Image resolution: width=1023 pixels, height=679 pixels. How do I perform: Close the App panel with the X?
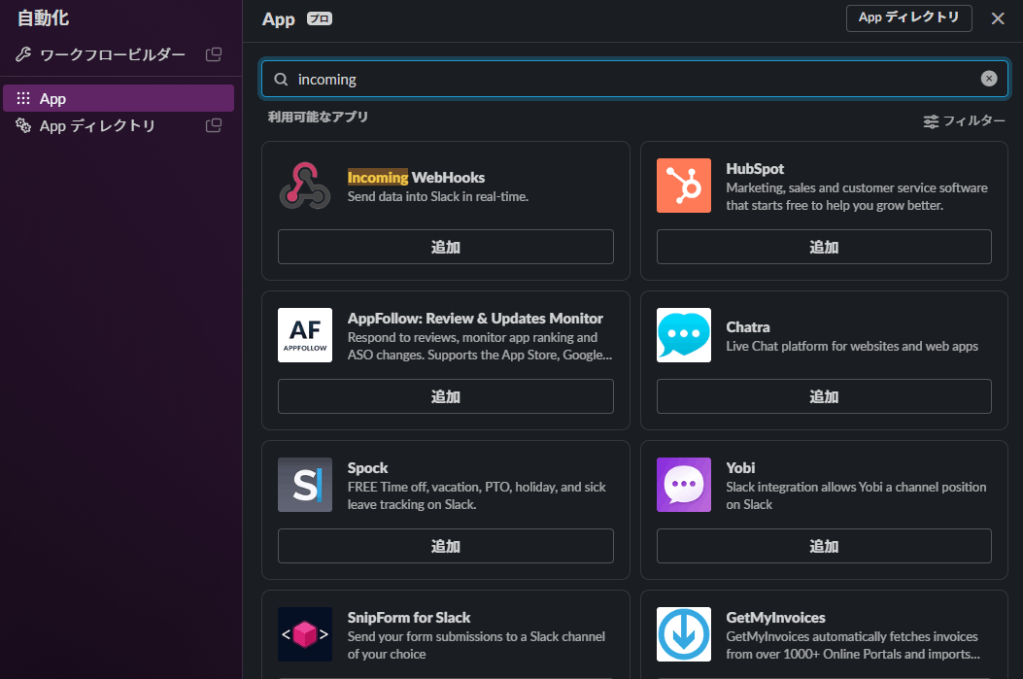998,18
